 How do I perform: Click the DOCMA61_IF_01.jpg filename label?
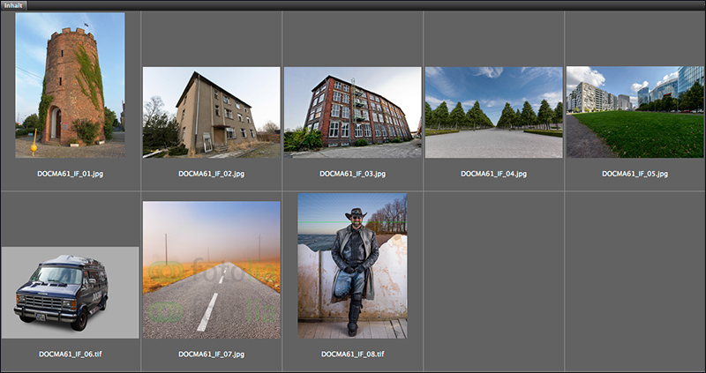click(x=70, y=174)
